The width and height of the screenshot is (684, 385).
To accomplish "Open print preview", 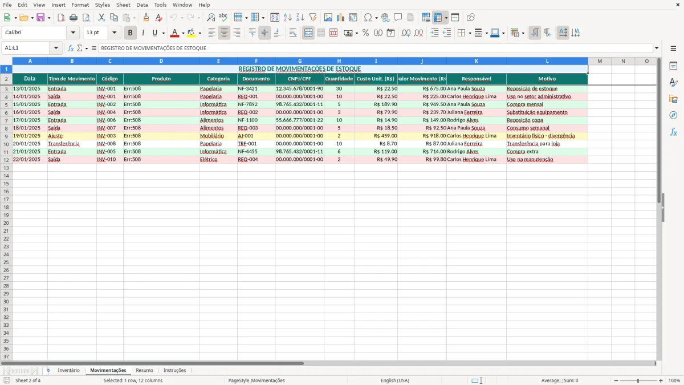I will pyautogui.click(x=86, y=18).
